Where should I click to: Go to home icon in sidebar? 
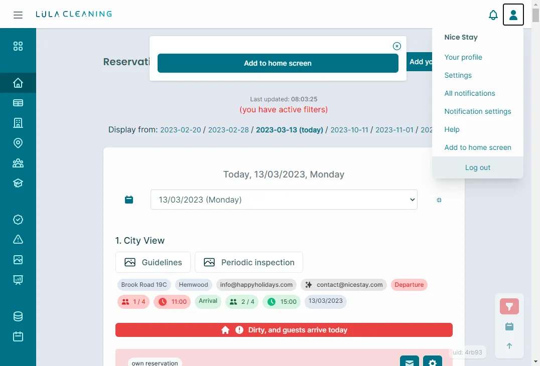pos(18,83)
